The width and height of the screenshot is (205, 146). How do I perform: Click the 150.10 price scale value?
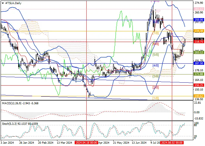[199, 90]
